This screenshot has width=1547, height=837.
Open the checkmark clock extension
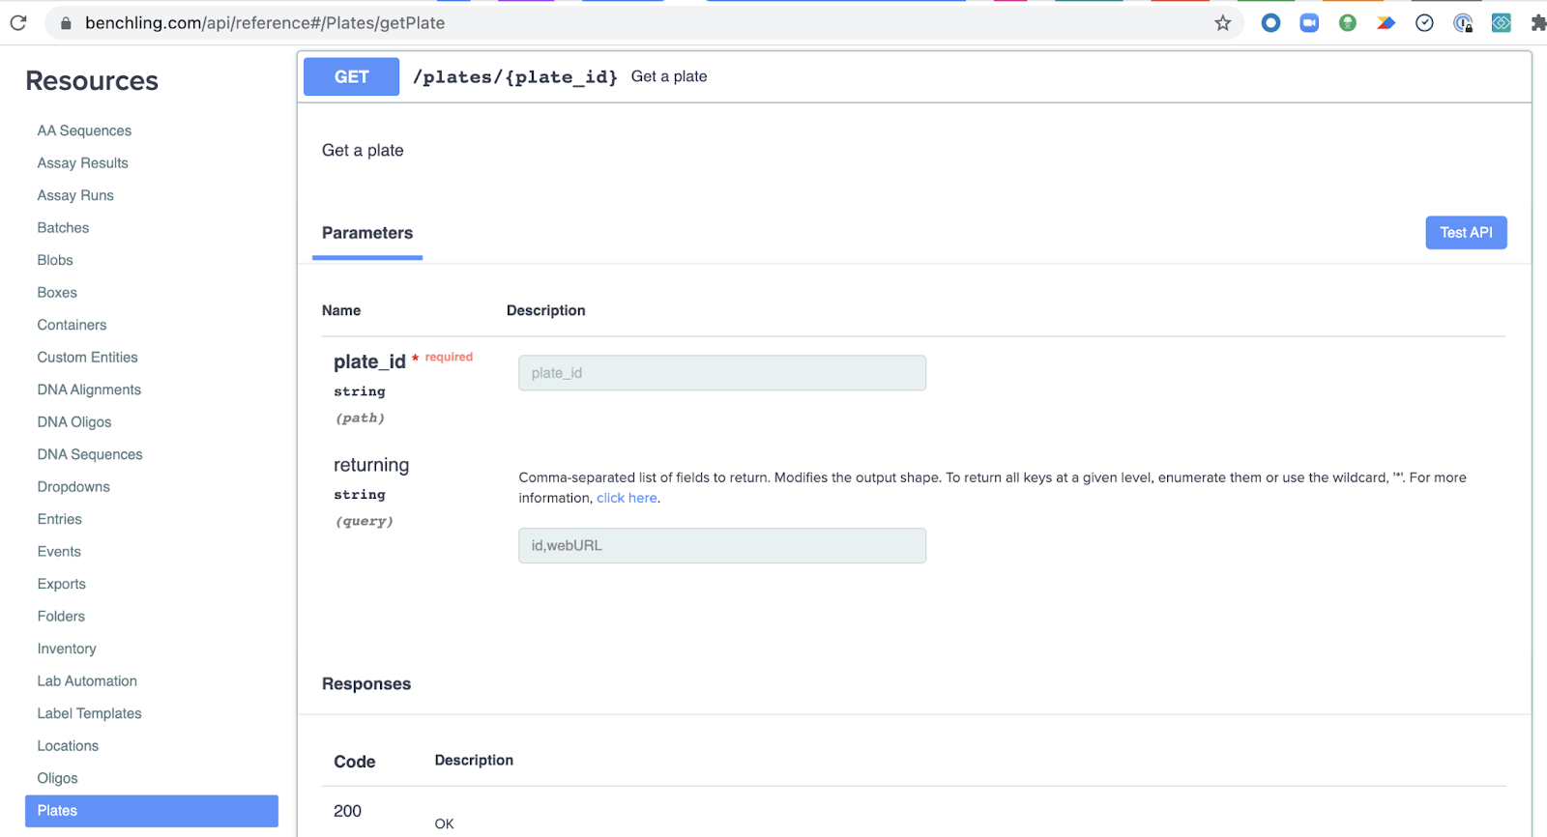click(x=1424, y=23)
